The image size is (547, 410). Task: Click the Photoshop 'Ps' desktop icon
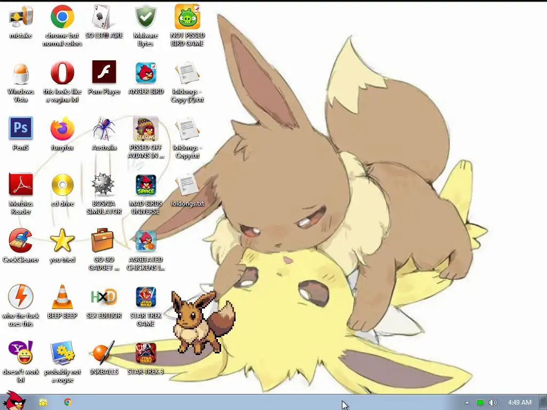click(21, 128)
